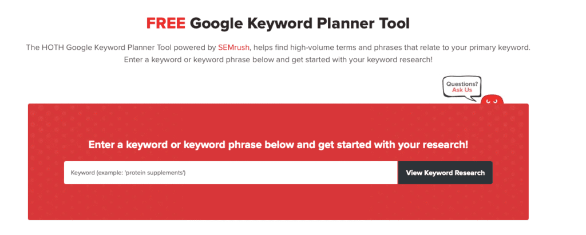
Task: Click "The HOTH Google Keyword Planner Tool" text
Action: [97, 47]
